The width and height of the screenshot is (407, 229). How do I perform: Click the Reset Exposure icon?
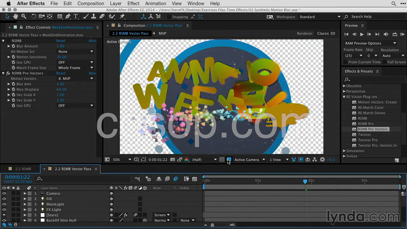pyautogui.click(x=322, y=160)
